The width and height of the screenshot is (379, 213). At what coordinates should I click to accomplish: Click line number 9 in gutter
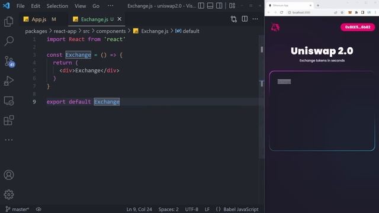tap(34, 102)
